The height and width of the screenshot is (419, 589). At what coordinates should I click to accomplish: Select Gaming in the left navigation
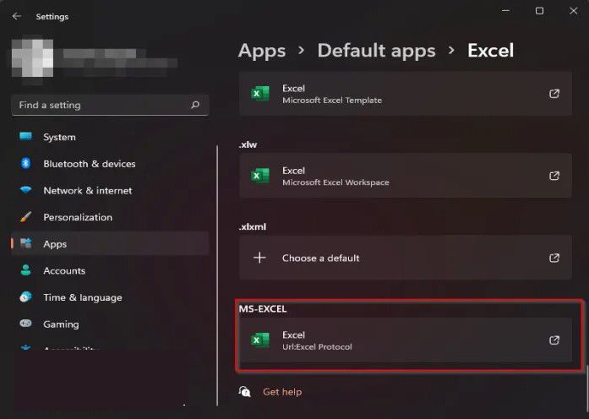point(61,324)
